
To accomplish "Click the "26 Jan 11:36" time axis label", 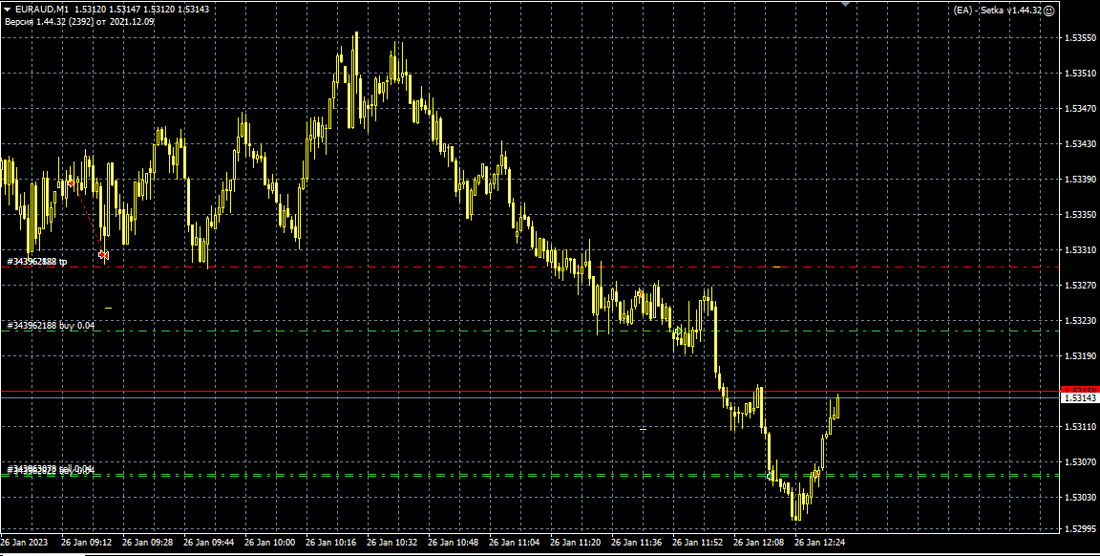I will tap(636, 543).
